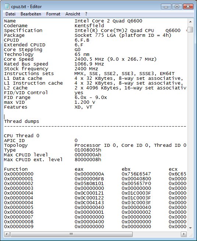Click the function row '0x00000006'

tap(19, 212)
